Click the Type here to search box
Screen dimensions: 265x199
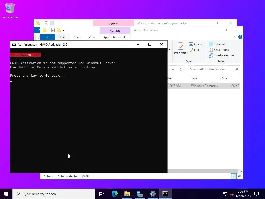click(x=54, y=194)
